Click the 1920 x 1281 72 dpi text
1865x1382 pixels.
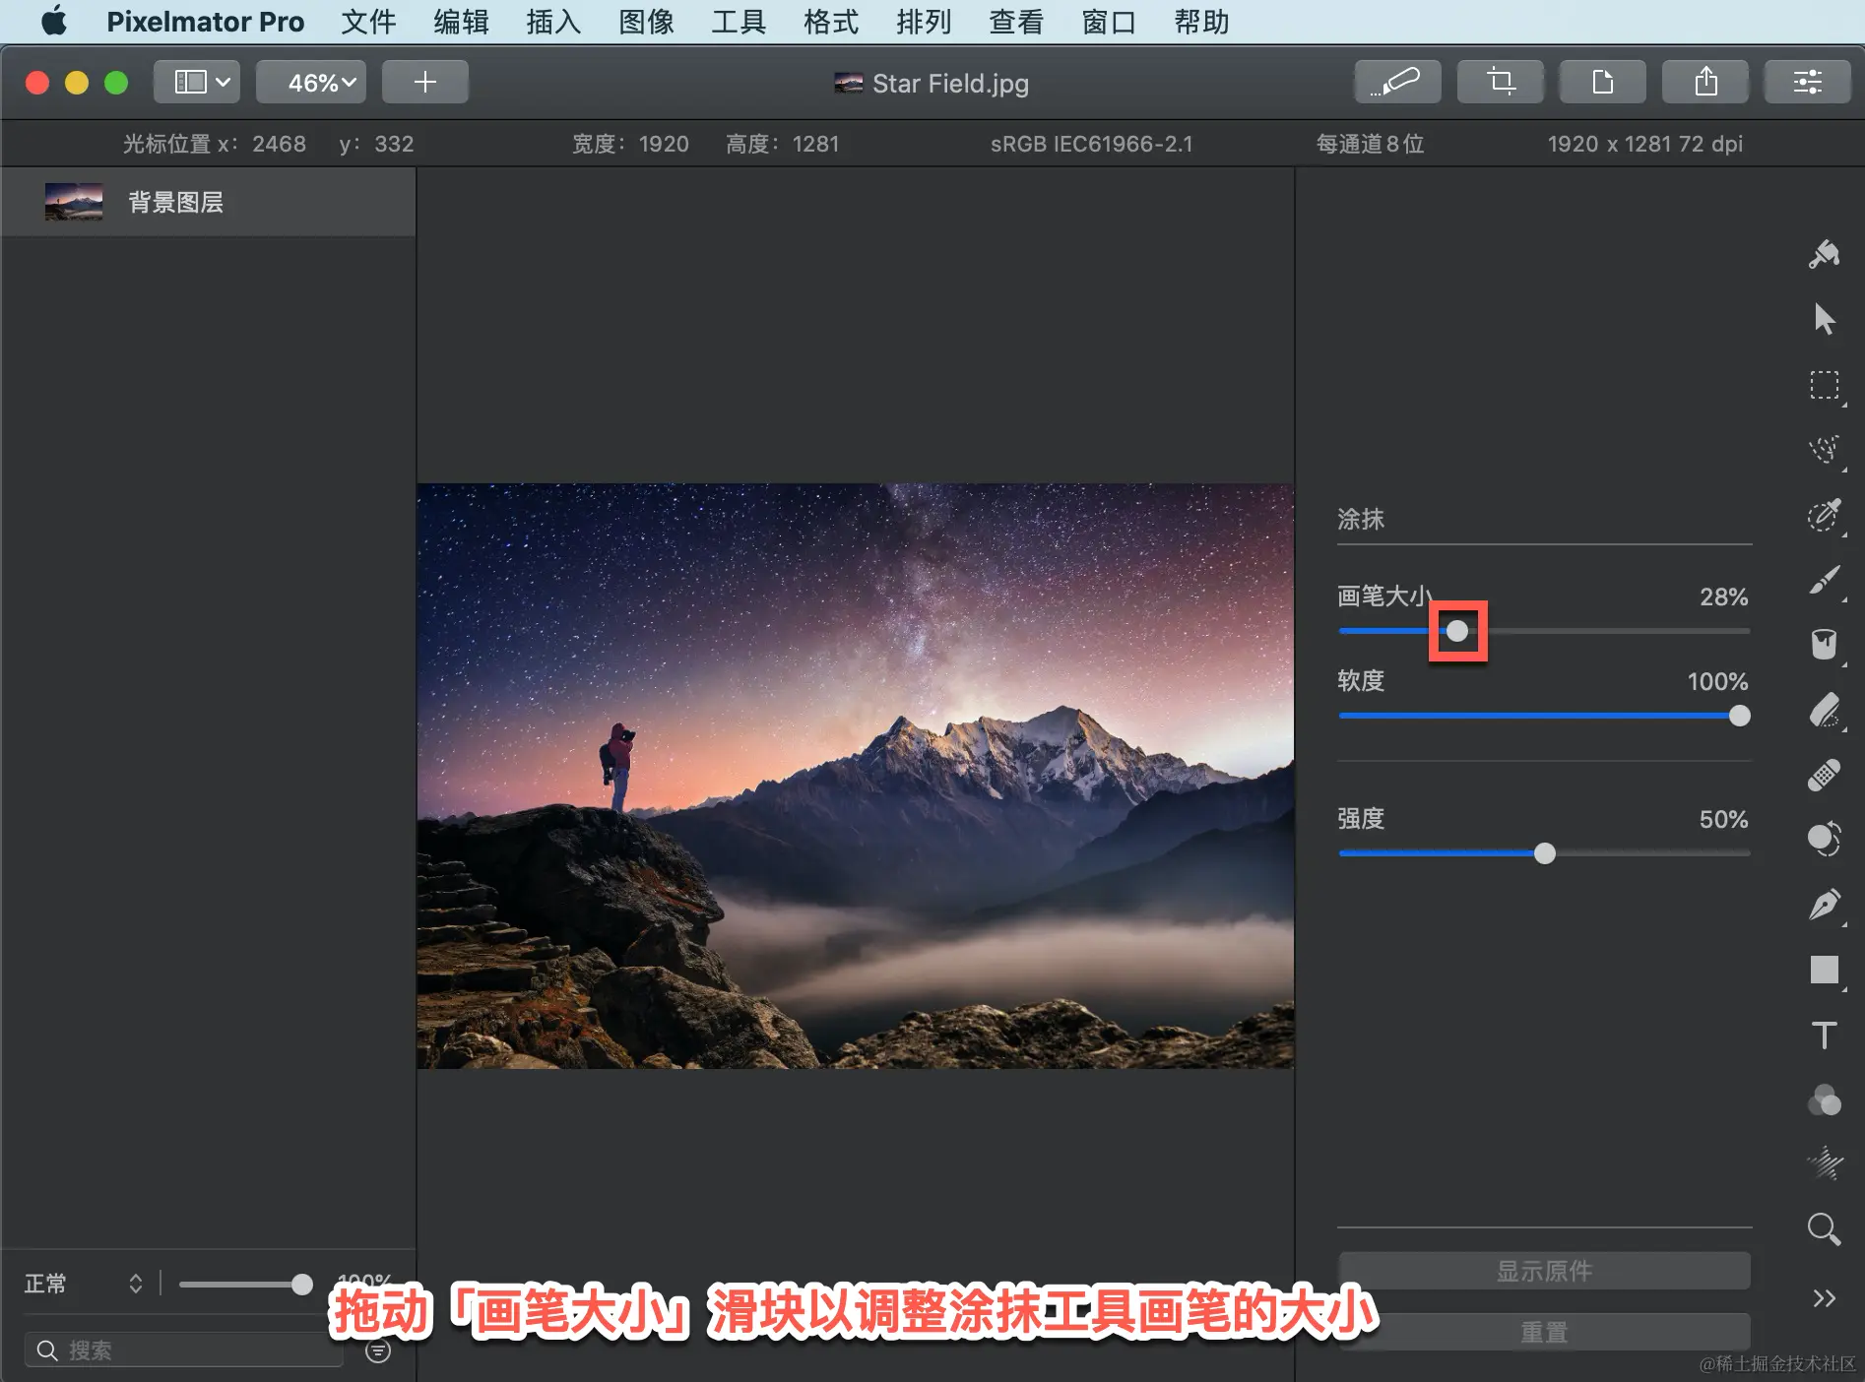pos(1644,144)
